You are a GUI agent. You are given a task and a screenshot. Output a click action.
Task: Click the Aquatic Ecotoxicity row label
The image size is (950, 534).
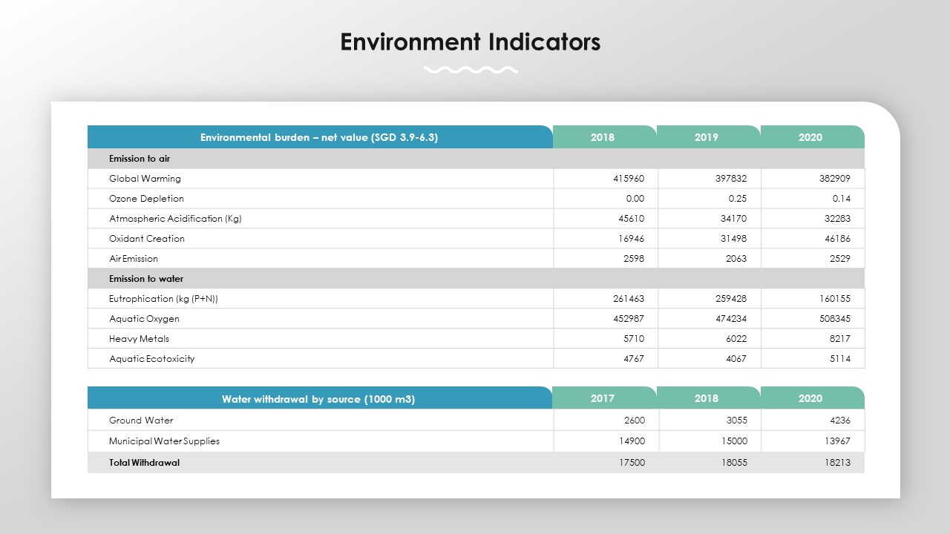point(151,359)
